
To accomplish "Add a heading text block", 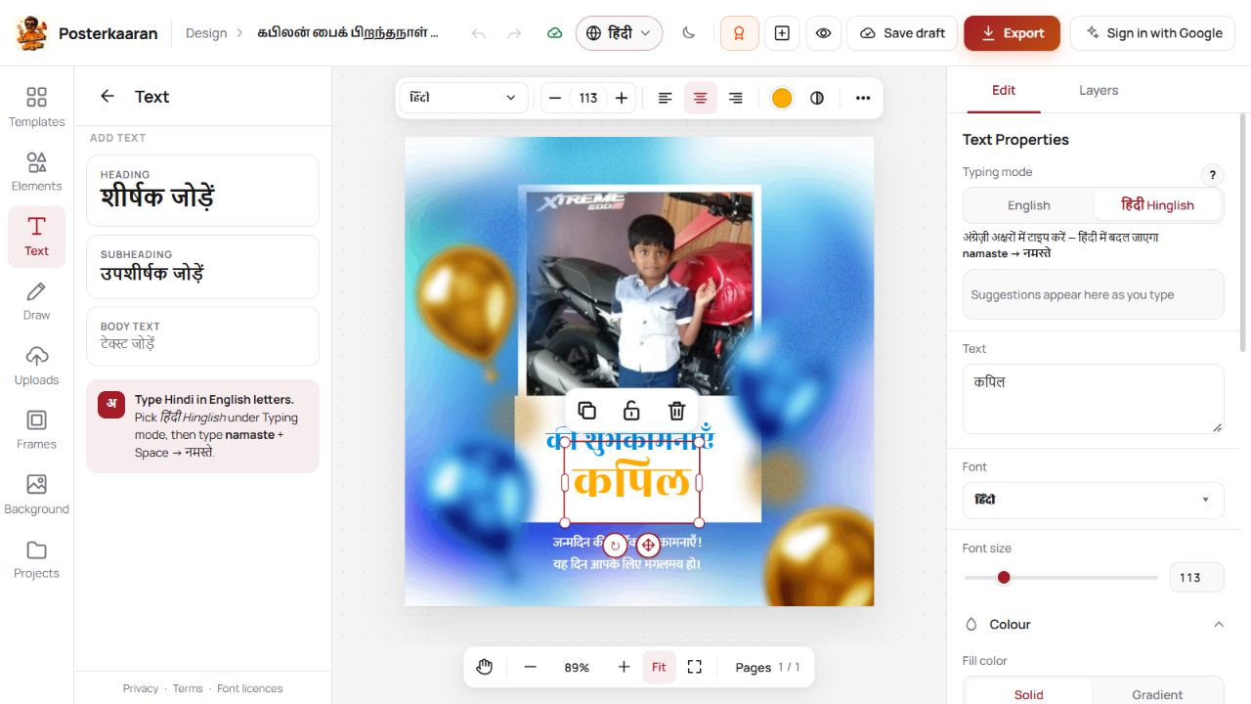I will click(202, 191).
